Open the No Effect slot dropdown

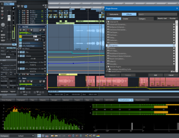44,49
